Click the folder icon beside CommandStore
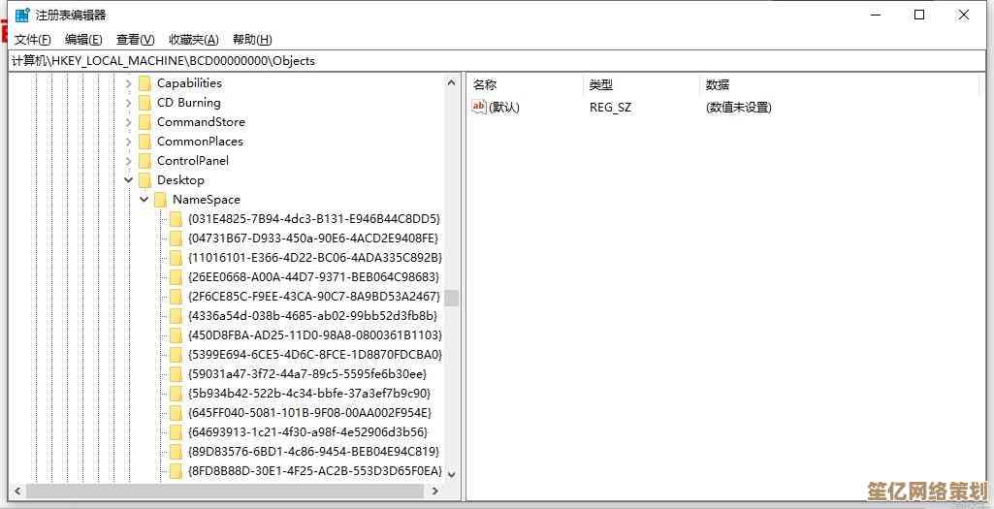The image size is (994, 509). point(144,122)
